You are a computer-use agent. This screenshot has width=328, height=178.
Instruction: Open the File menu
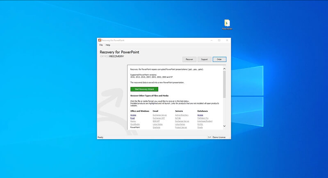tap(101, 45)
